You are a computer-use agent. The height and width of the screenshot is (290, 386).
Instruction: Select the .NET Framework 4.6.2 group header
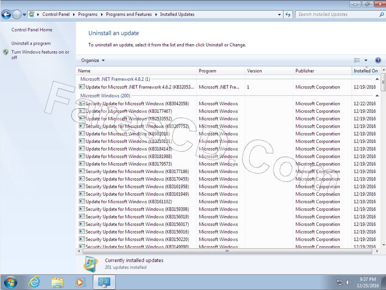click(x=115, y=79)
